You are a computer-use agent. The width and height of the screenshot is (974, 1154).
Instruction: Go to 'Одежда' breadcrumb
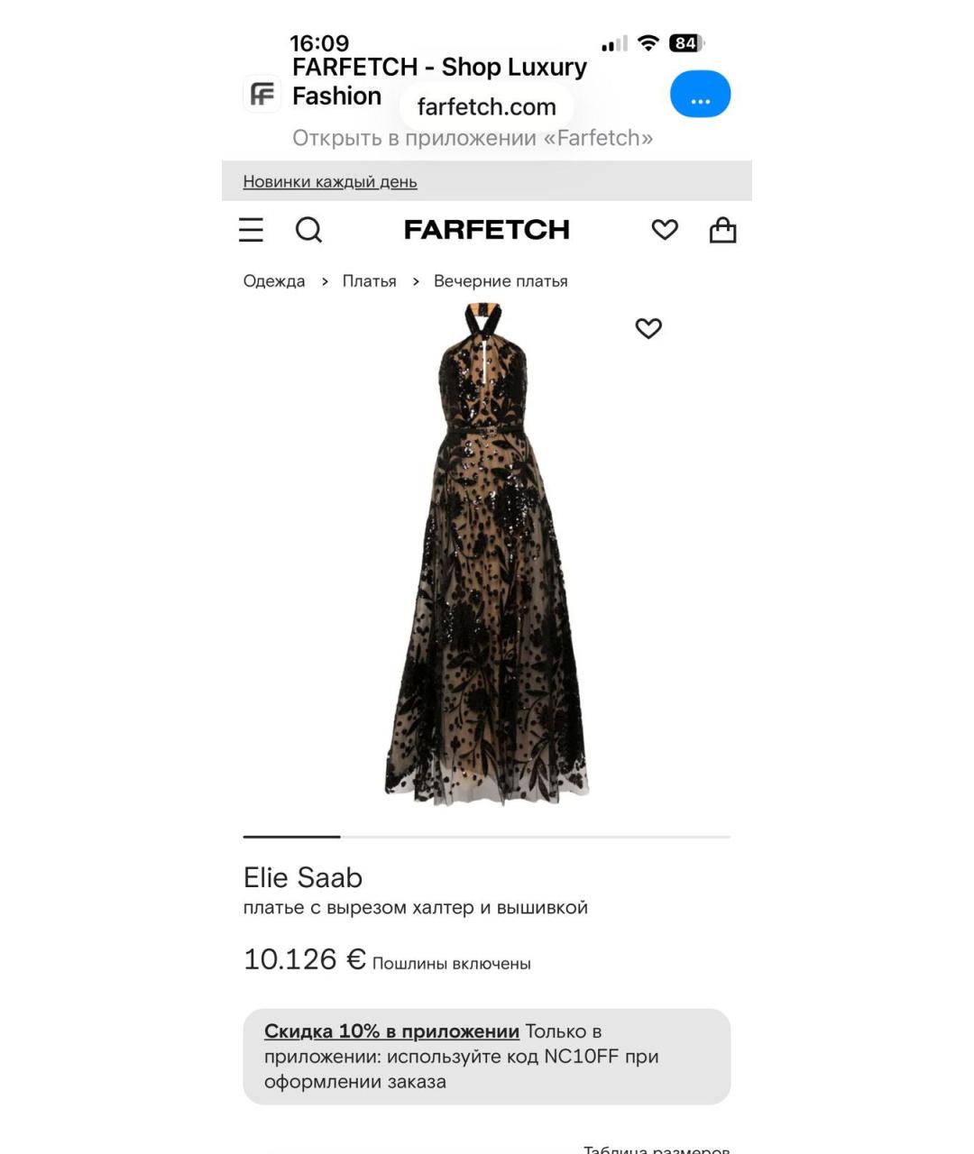(x=274, y=281)
